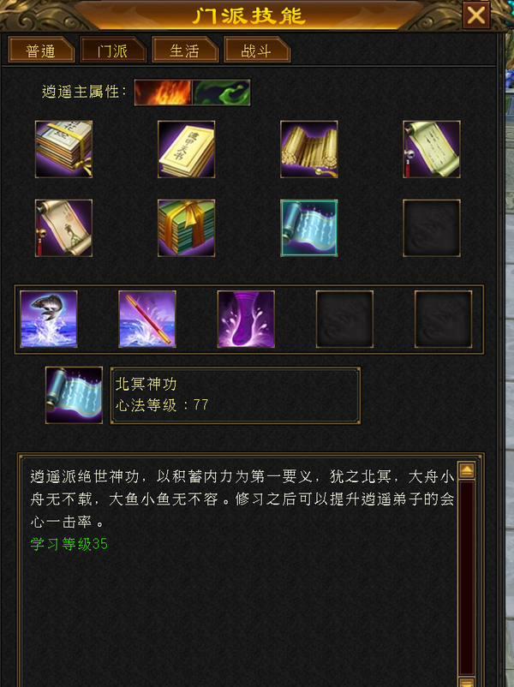The width and height of the screenshot is (514, 687).
Task: Open the 门派 tab
Action: pyautogui.click(x=113, y=51)
